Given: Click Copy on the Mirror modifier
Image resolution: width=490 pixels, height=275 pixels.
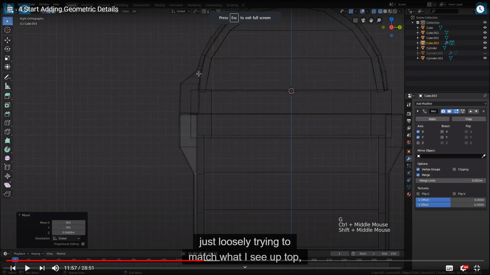Looking at the screenshot, I should click(469, 119).
